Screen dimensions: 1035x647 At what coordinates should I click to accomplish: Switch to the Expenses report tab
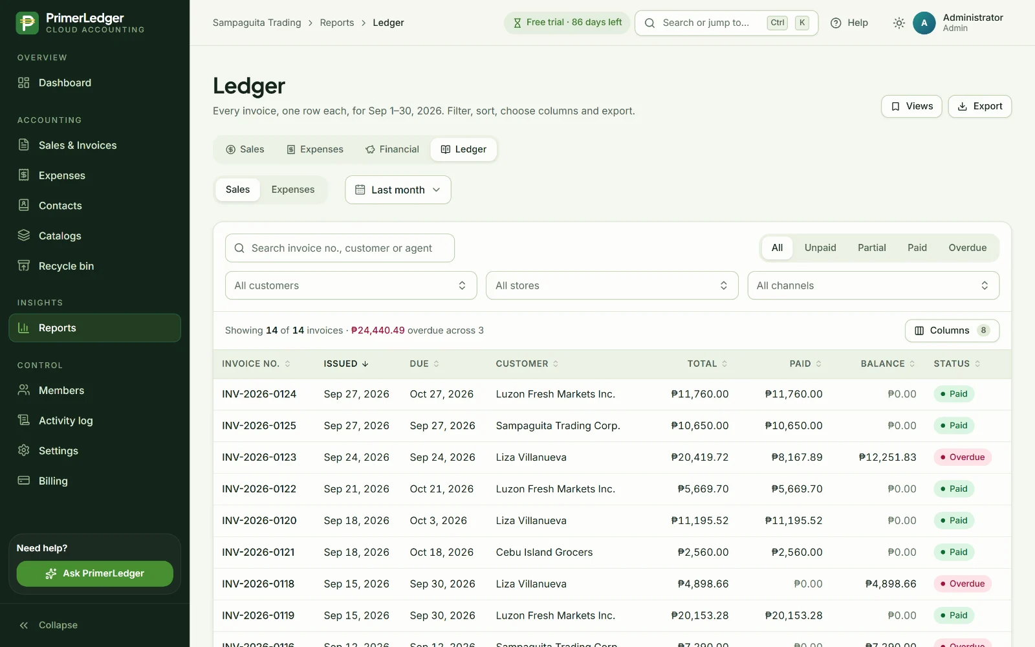pyautogui.click(x=314, y=149)
